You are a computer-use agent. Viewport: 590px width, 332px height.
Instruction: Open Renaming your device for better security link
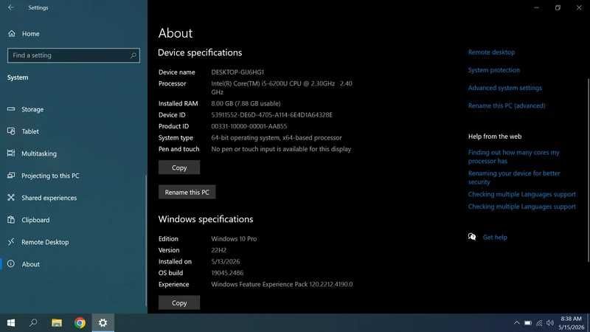(x=514, y=177)
